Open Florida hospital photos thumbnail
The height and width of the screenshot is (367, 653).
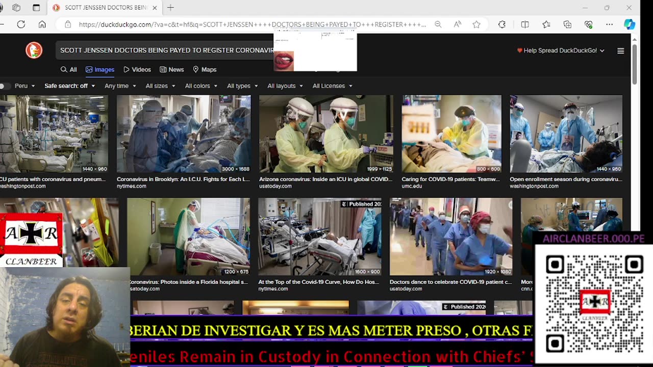(188, 237)
